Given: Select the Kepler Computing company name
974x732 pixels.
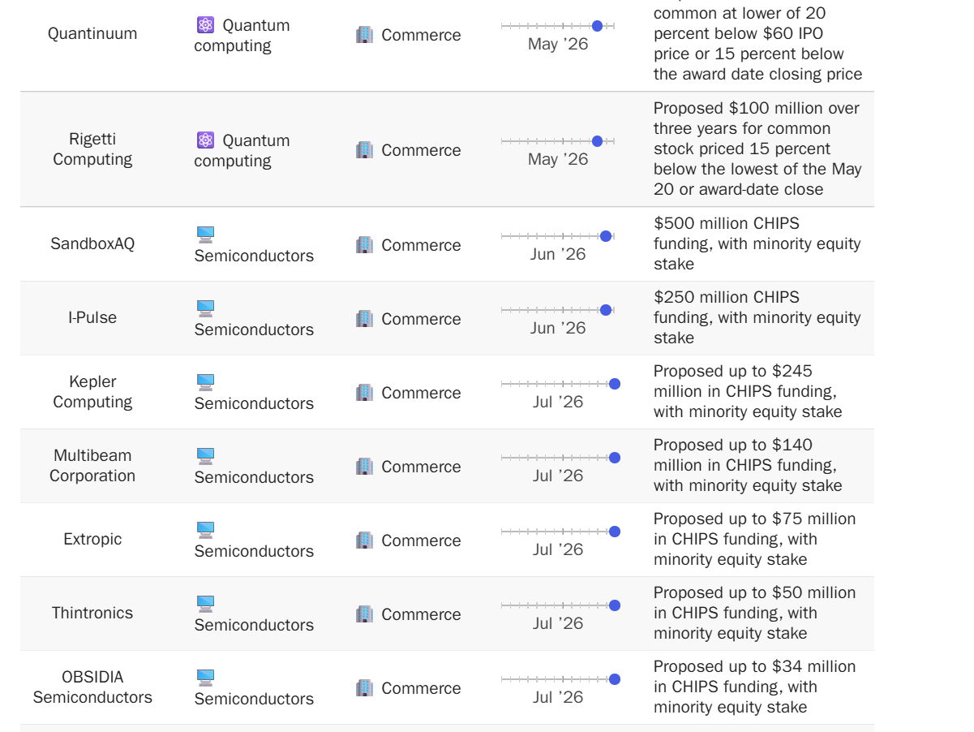Looking at the screenshot, I should pos(92,392).
